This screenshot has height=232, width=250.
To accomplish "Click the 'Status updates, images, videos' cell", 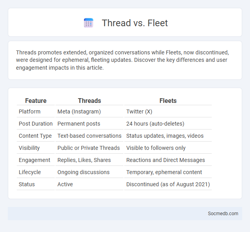I will pos(168,136).
